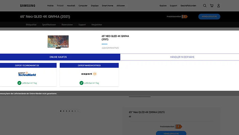Image resolution: width=239 pixels, height=135 pixels.
Task: Select the first carousel dot
Action: (61, 111)
